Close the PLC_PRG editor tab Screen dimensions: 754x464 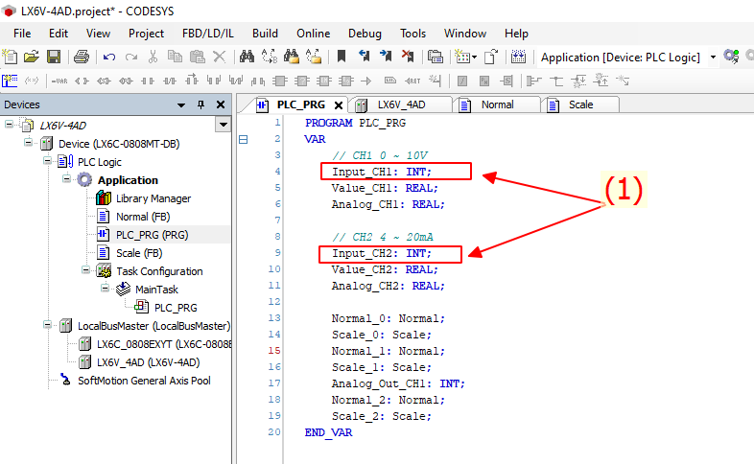(339, 105)
